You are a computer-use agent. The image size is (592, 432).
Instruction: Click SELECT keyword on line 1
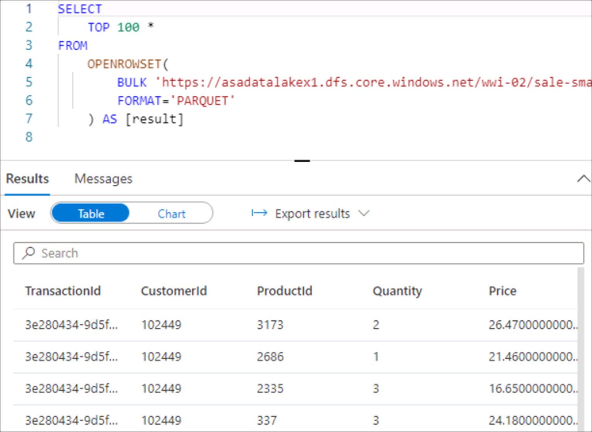point(80,9)
